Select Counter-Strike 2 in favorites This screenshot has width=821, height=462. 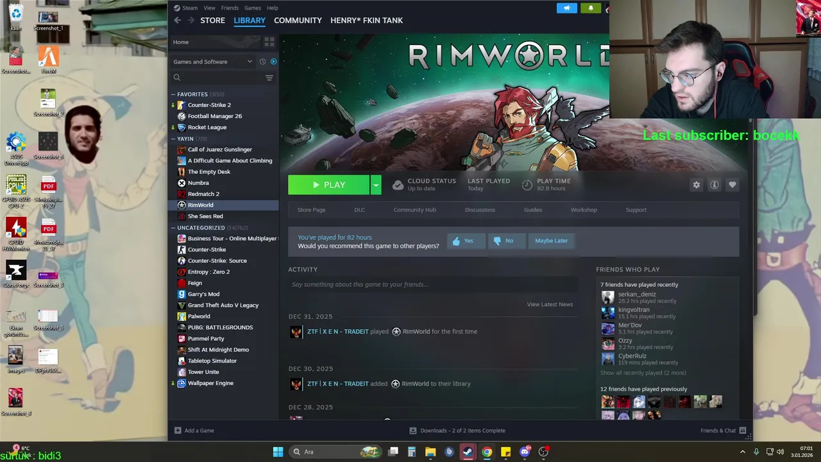(x=209, y=105)
